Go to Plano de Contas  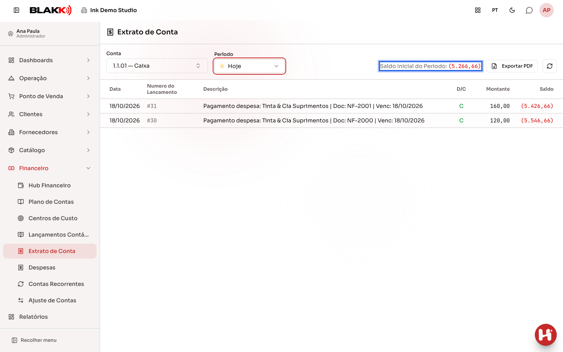50,202
